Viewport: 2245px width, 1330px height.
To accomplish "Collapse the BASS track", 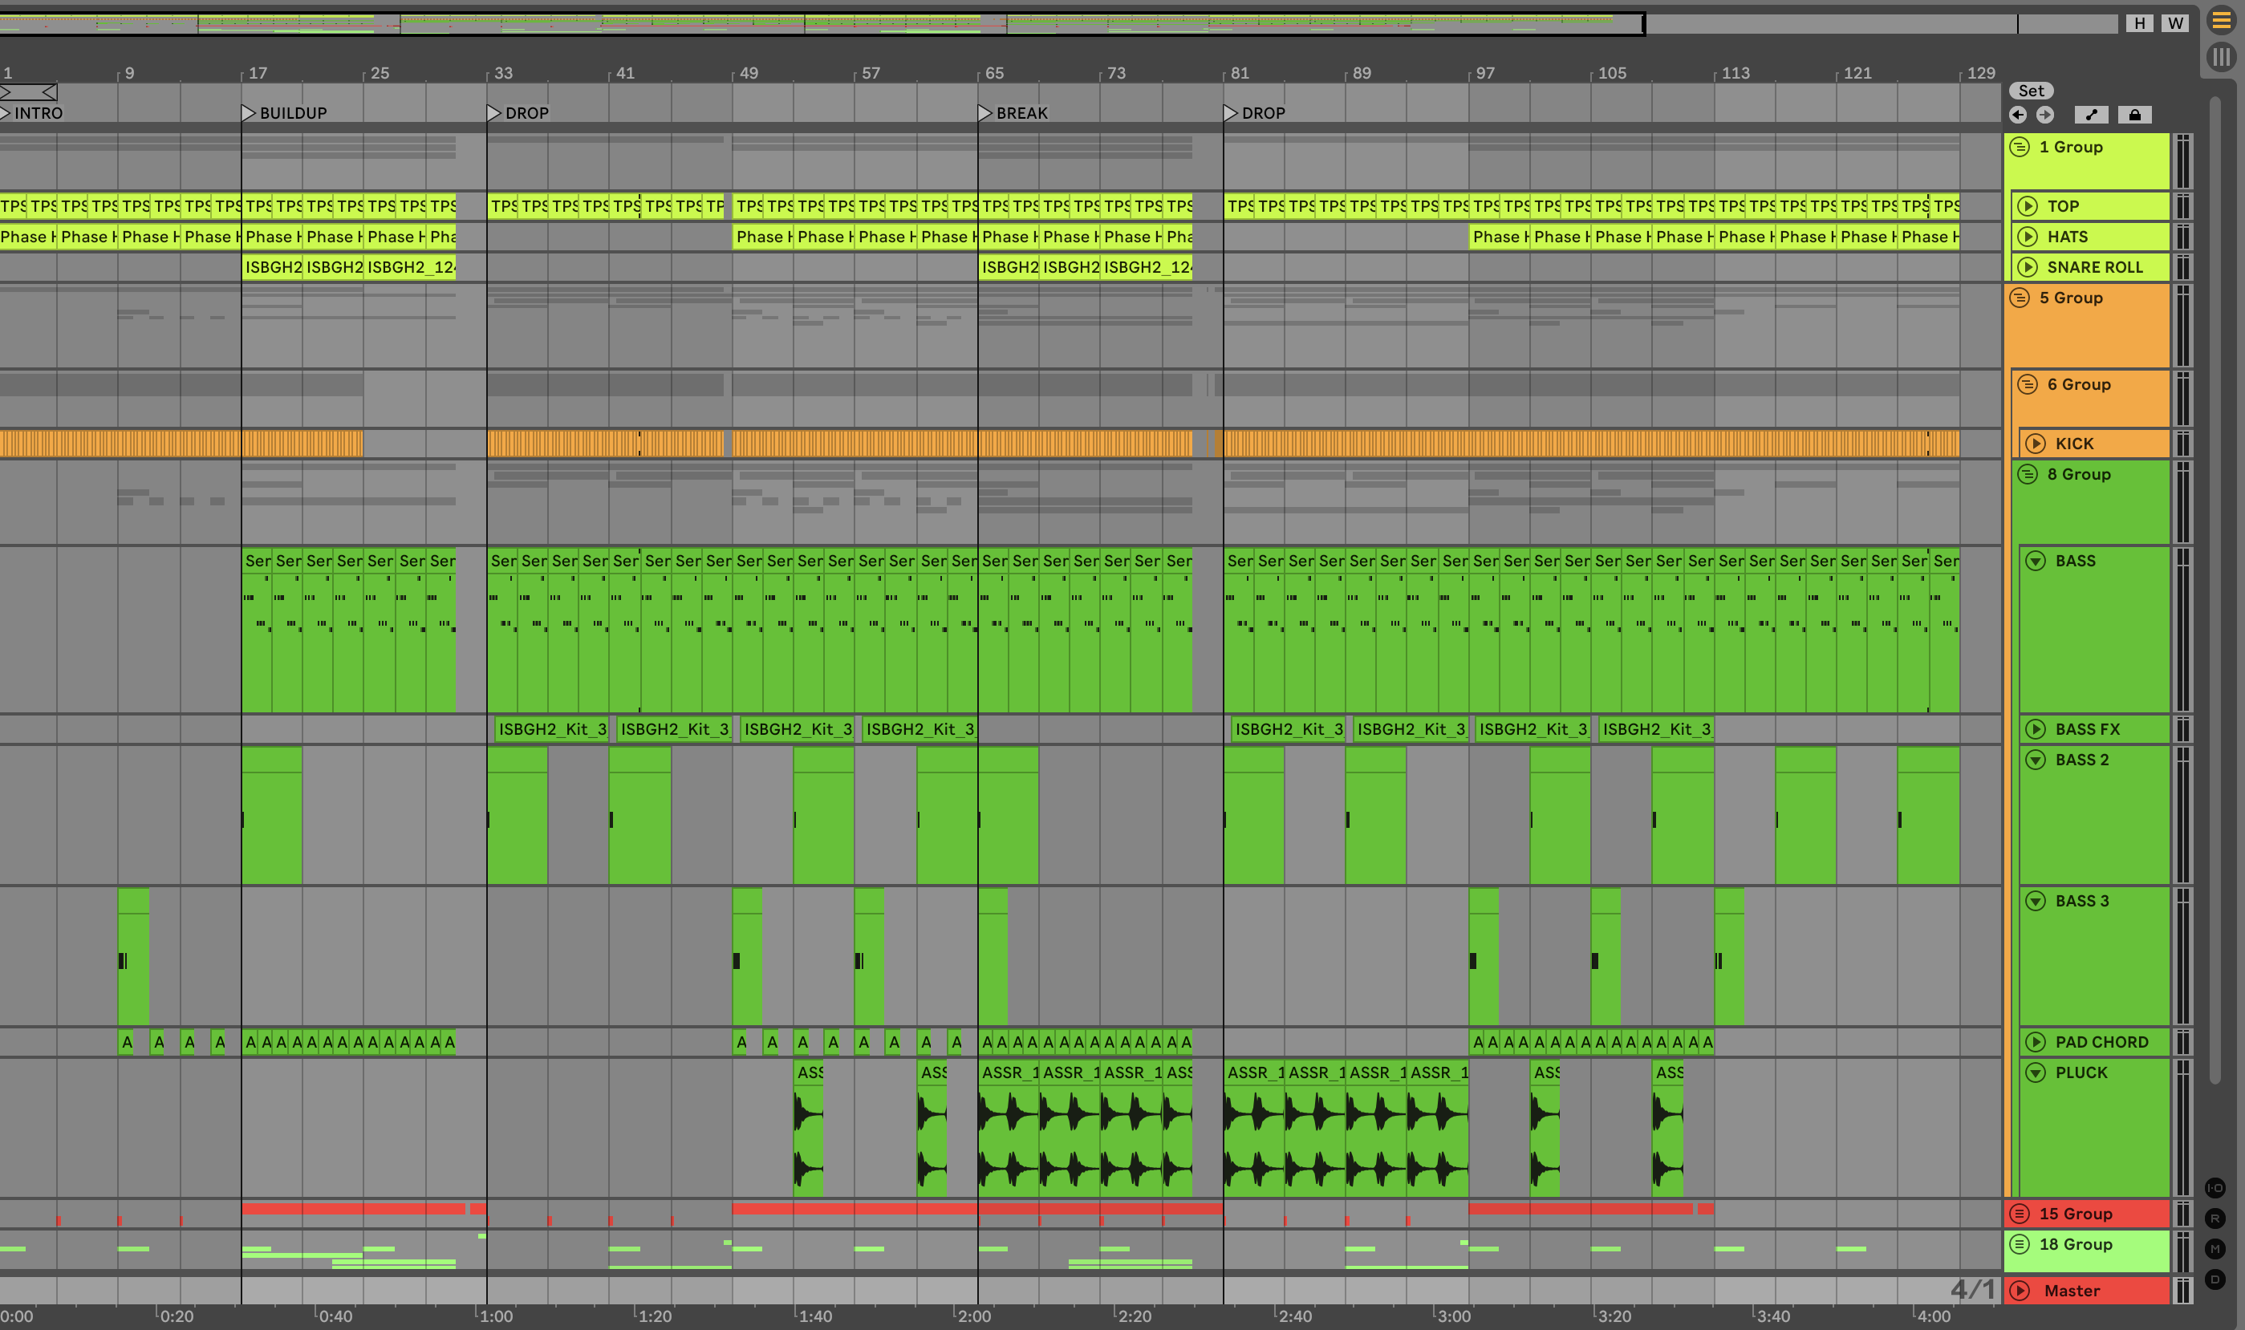I will [2036, 561].
